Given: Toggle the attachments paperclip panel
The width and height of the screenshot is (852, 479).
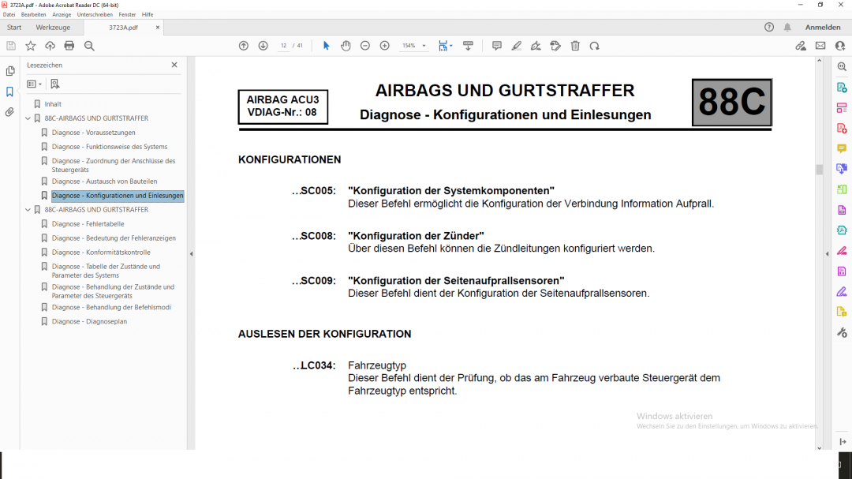Looking at the screenshot, I should pyautogui.click(x=10, y=112).
